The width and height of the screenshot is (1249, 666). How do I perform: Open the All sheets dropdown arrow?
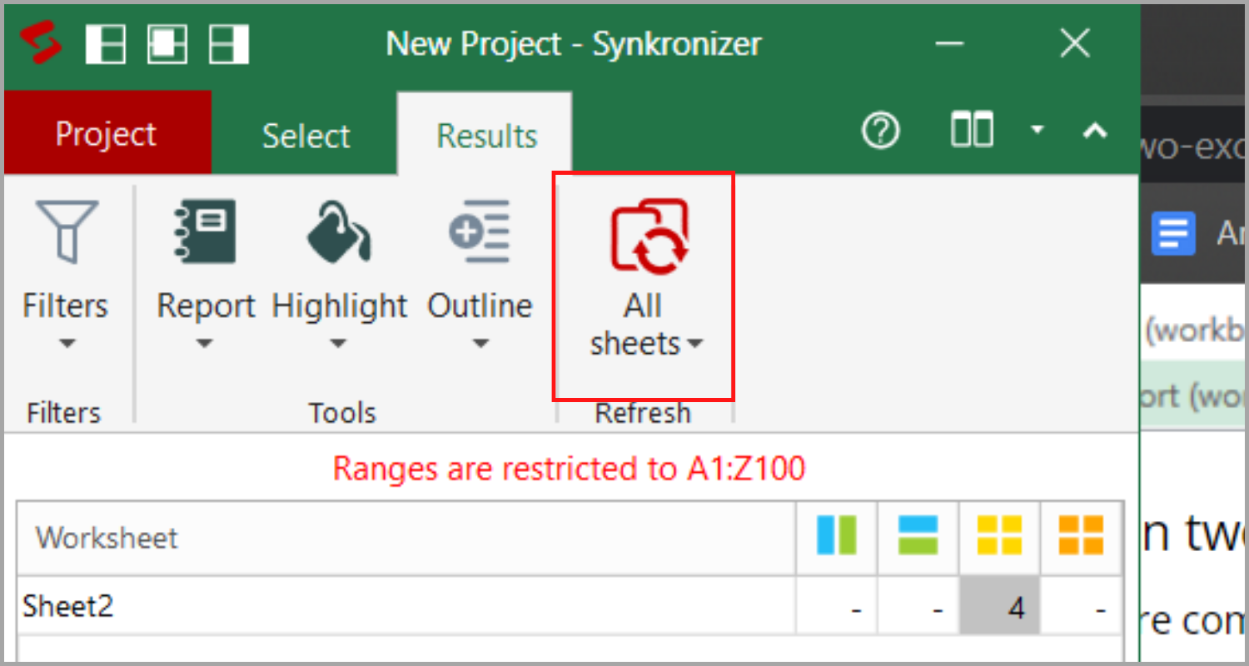pyautogui.click(x=694, y=344)
